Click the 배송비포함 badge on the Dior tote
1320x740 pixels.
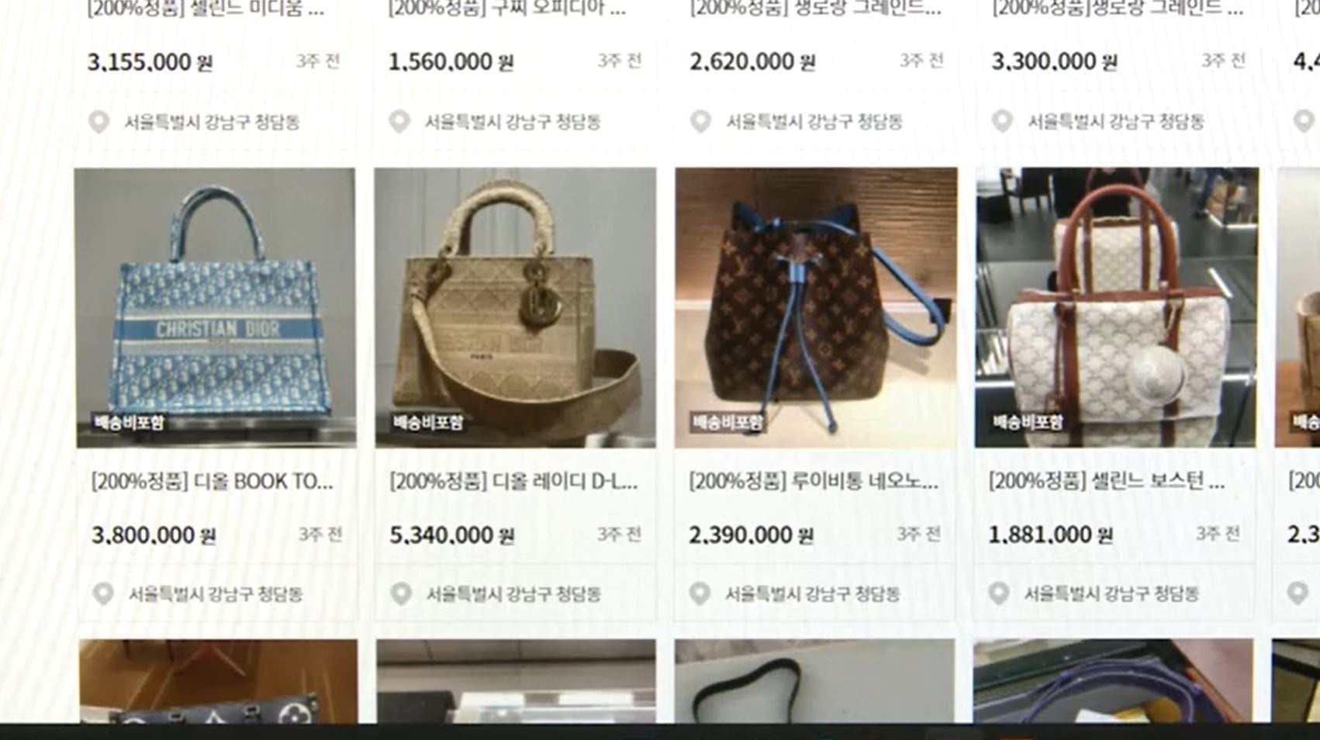[129, 423]
